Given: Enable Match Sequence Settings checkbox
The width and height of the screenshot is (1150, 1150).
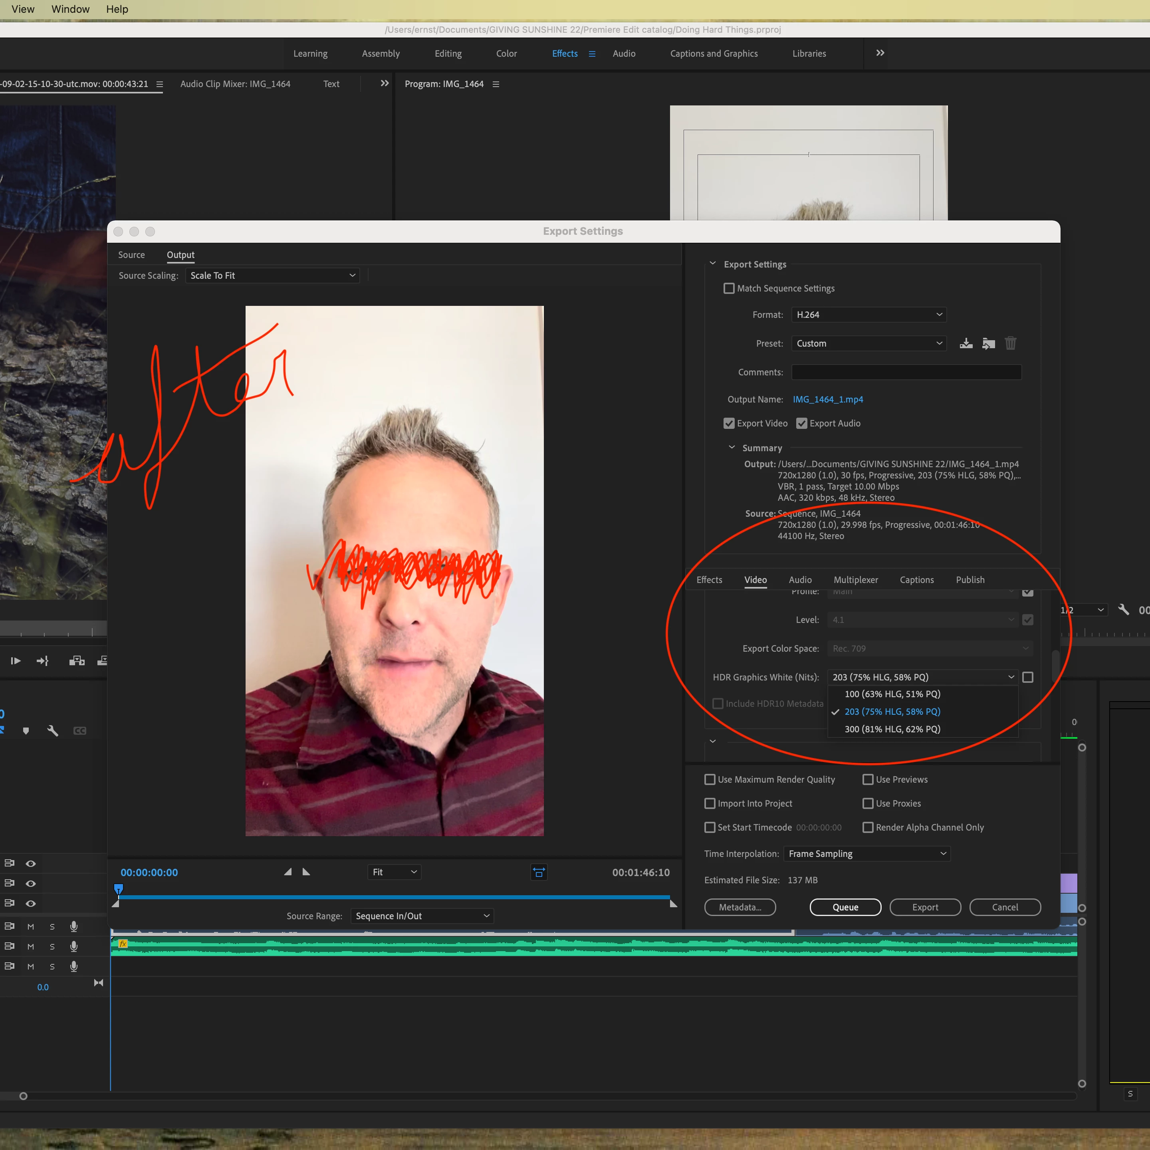Looking at the screenshot, I should [729, 288].
